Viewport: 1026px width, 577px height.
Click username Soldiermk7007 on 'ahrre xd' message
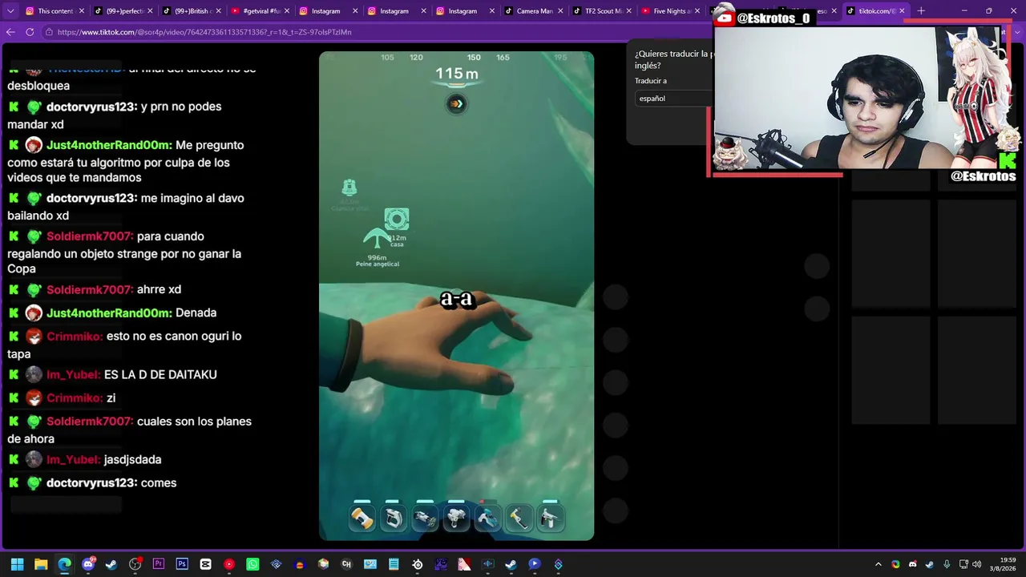pyautogui.click(x=90, y=290)
